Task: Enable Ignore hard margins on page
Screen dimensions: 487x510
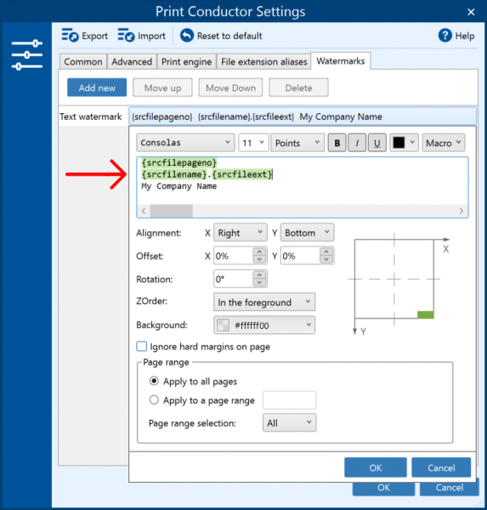Action: pos(142,347)
